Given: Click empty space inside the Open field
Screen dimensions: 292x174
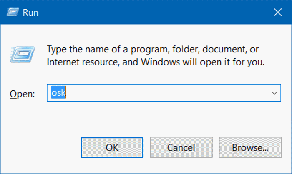Looking at the screenshot, I should tap(167, 93).
